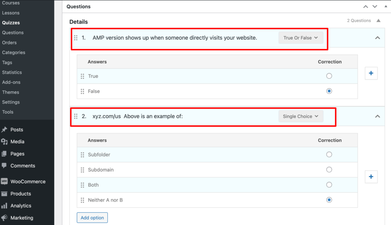The image size is (391, 225).
Task: Click the Add option button
Action: tap(92, 218)
